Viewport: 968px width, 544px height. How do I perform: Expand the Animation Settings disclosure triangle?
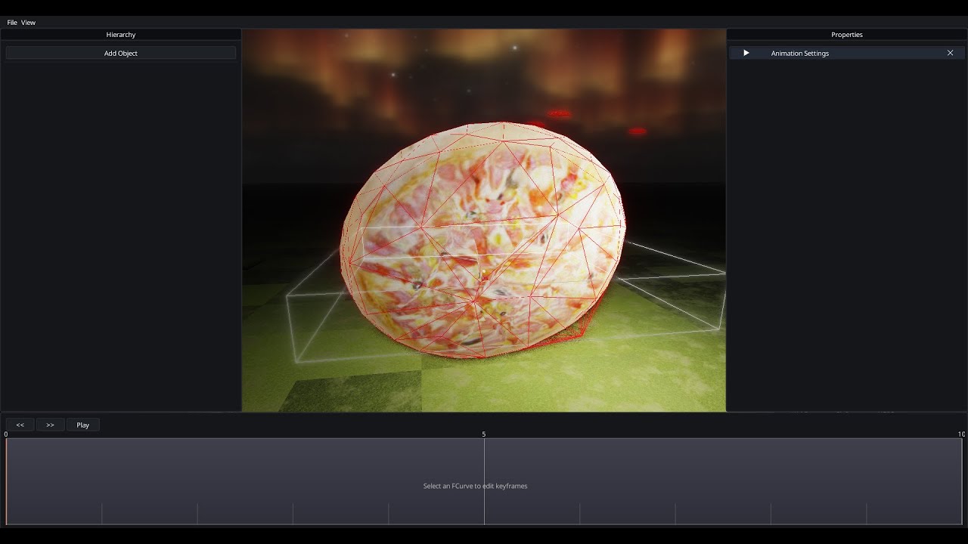746,53
